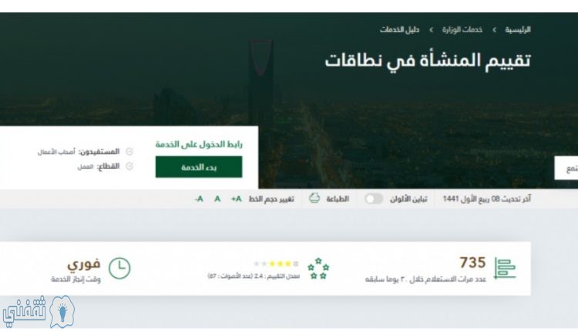
Task: Decrease font size with A-
Action: click(x=199, y=199)
